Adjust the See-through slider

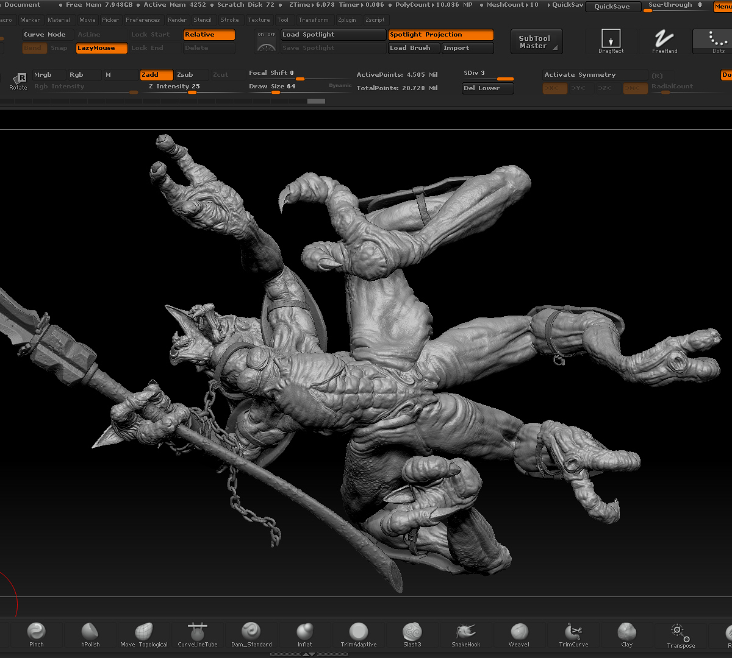tap(675, 7)
